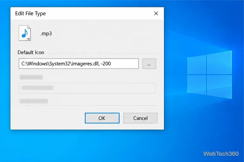Close the Edit File Type dialog

click(156, 13)
